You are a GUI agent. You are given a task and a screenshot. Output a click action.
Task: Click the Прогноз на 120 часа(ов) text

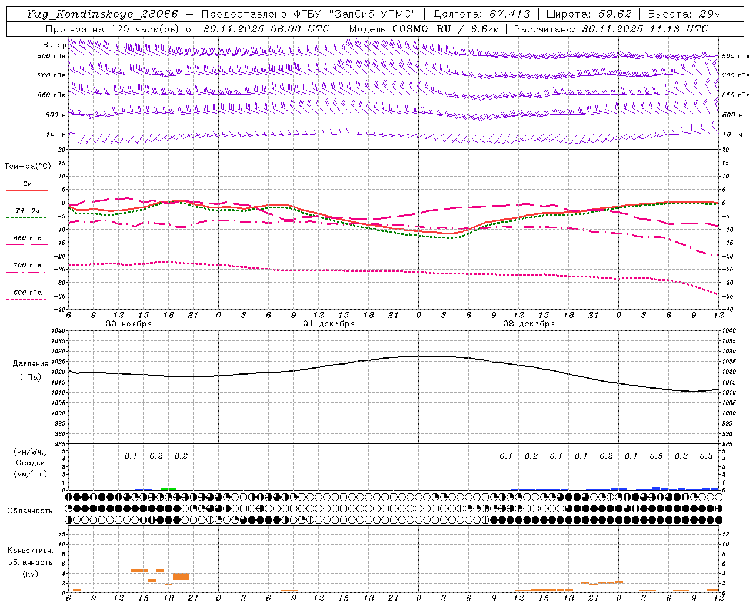114,29
